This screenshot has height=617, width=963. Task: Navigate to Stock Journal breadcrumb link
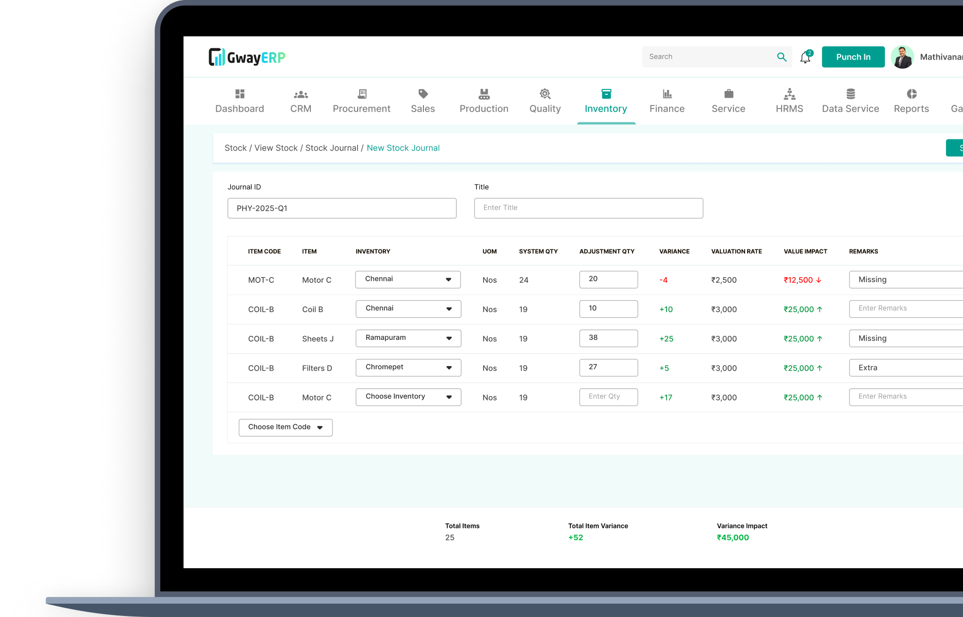(331, 148)
